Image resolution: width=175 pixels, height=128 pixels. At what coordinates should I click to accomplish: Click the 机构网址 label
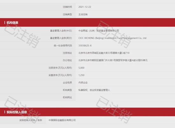(67, 98)
